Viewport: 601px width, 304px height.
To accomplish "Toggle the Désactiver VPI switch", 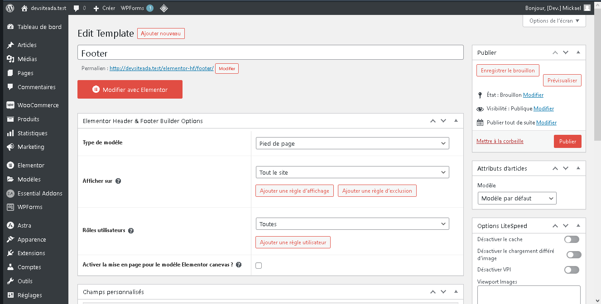I will tap(572, 270).
